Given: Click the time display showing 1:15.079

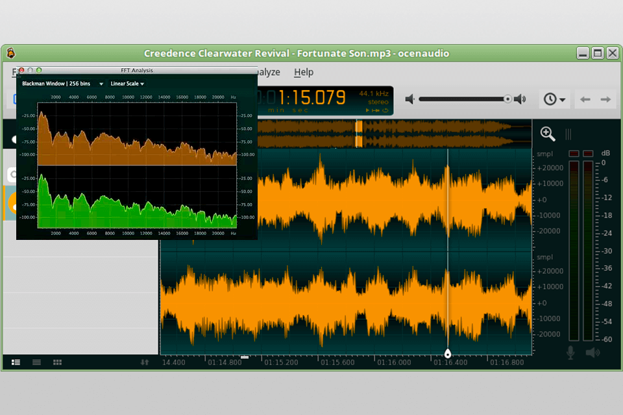Looking at the screenshot, I should tap(312, 98).
